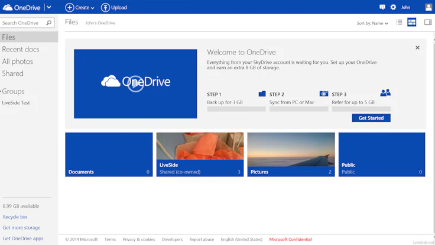This screenshot has width=435, height=245.
Task: Click the Step 1 progress bar
Action: point(236,109)
